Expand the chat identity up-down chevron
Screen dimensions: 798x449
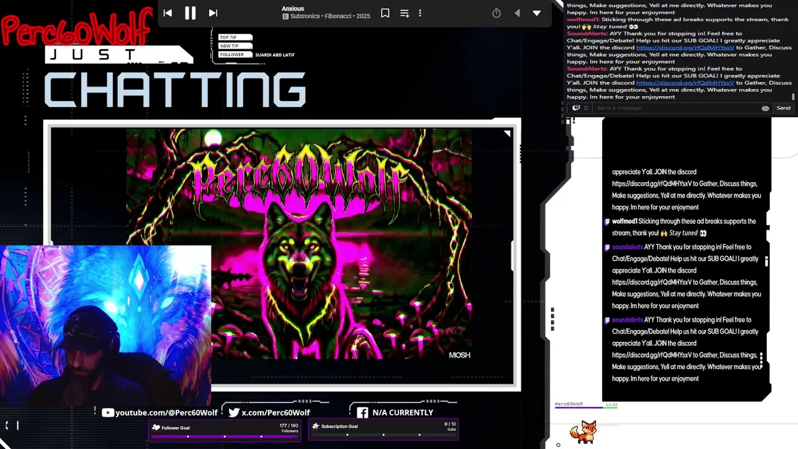click(585, 108)
